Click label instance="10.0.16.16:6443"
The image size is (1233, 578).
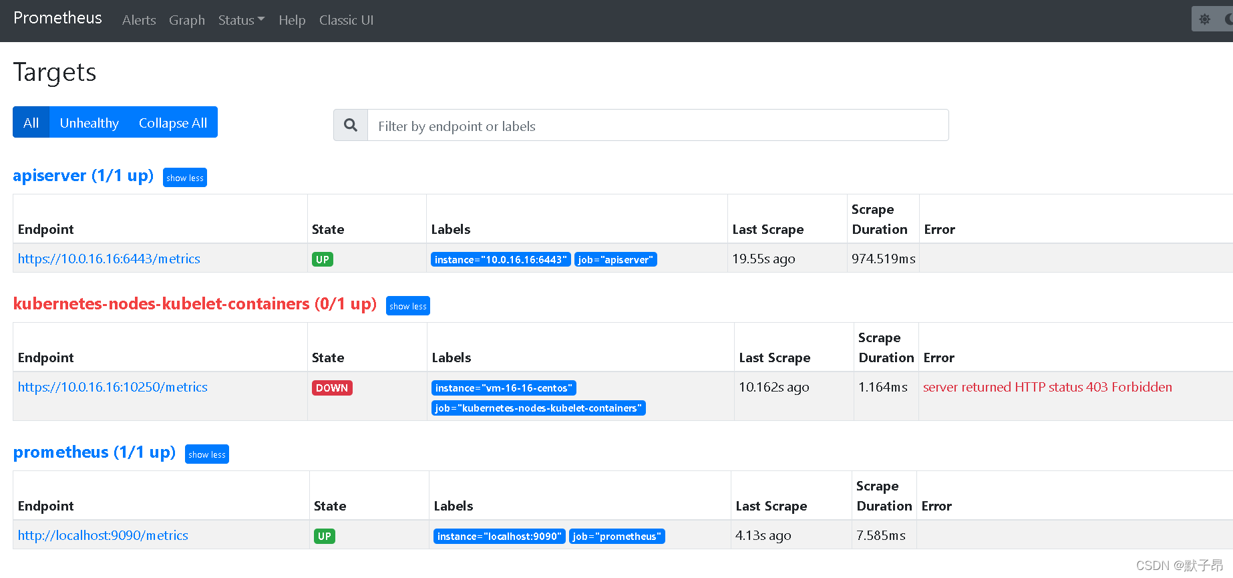[x=501, y=259]
